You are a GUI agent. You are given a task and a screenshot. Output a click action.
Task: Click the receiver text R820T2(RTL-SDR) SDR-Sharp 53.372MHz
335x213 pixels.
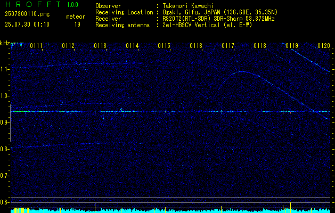click(218, 19)
